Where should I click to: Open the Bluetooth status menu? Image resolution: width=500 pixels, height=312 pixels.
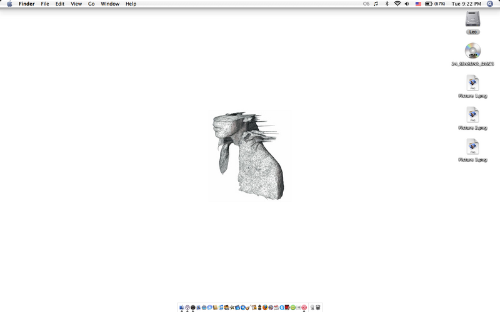click(387, 4)
